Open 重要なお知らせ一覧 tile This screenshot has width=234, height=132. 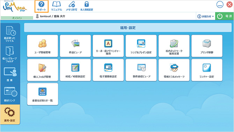[43, 94]
